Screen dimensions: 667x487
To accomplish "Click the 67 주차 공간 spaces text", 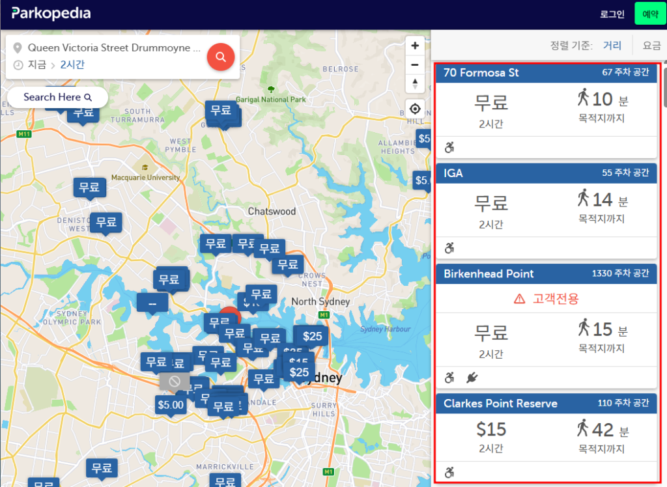I will coord(625,72).
